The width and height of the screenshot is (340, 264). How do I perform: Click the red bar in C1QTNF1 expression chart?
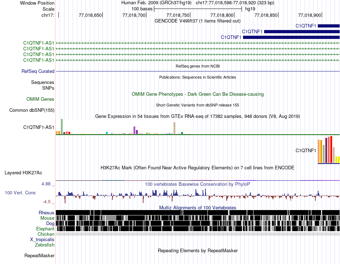tap(331, 150)
